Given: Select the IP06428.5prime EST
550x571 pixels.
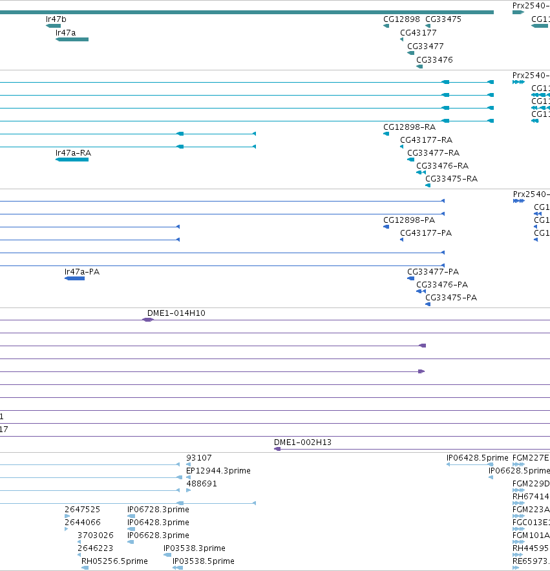Looking at the screenshot, I should click(470, 464).
